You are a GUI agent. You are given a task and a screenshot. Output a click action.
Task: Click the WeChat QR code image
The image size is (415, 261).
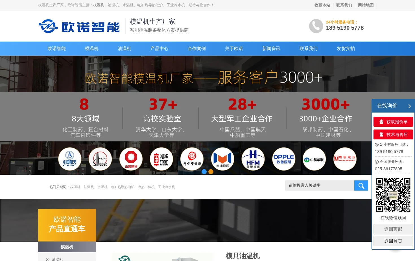[393, 195]
